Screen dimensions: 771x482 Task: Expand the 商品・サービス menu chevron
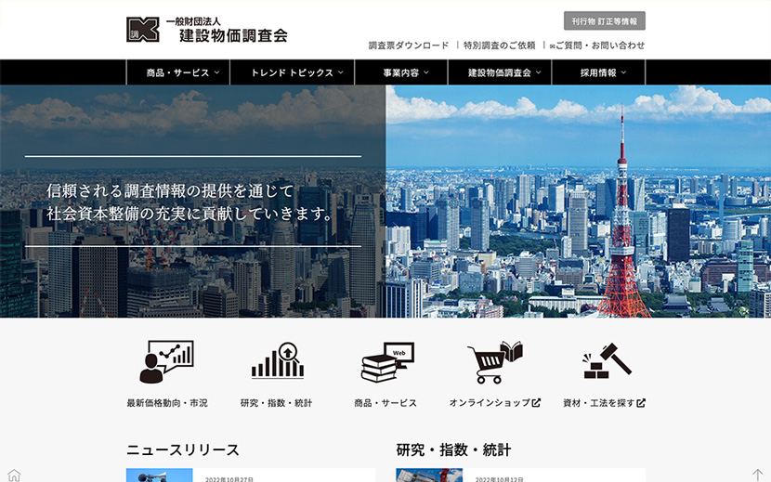click(x=216, y=72)
